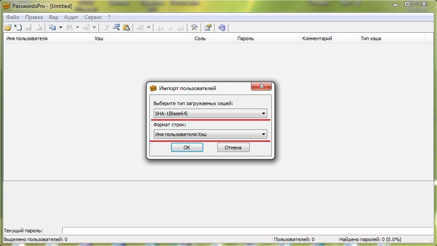Open the ? help menu
This screenshot has height=246, width=437.
tap(109, 17)
